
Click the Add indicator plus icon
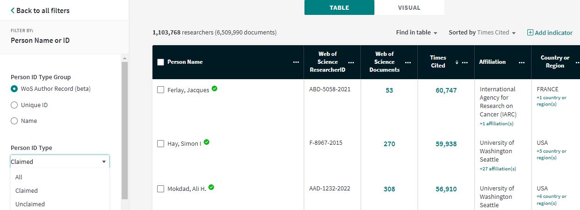[x=530, y=33]
